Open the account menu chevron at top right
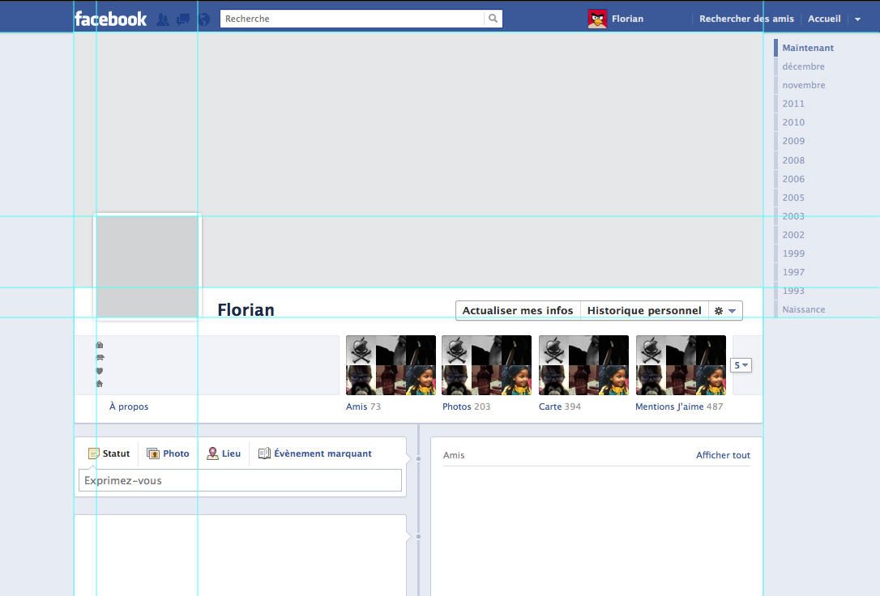This screenshot has height=596, width=880. pos(857,18)
